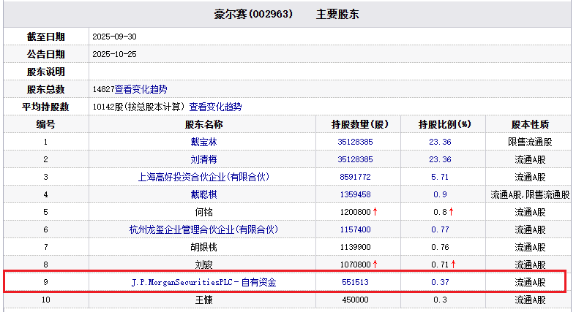Click red up arrow beside 0.8 ratio
The height and width of the screenshot is (312, 576).
point(451,212)
